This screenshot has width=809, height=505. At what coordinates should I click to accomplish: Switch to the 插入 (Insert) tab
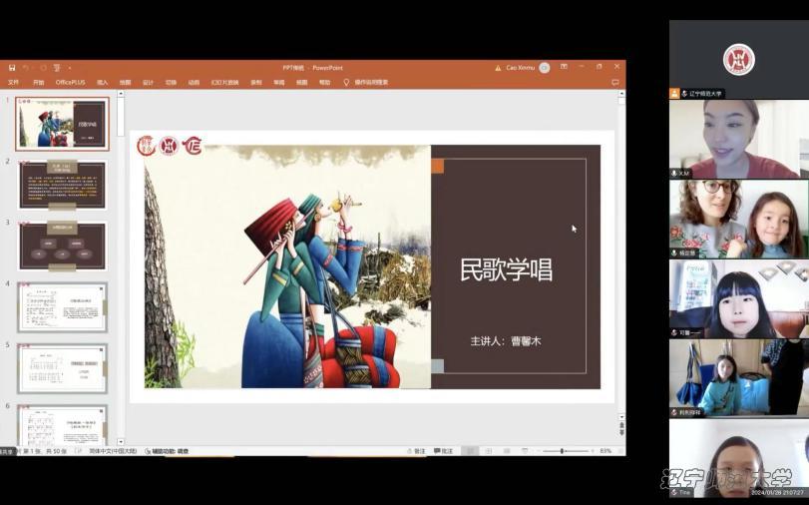102,82
